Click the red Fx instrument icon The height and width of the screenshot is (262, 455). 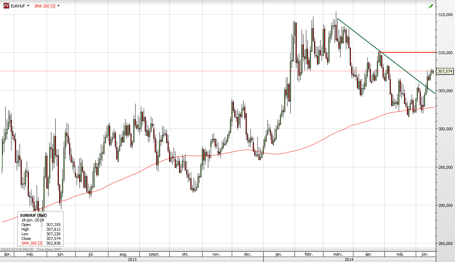[x=6, y=6]
